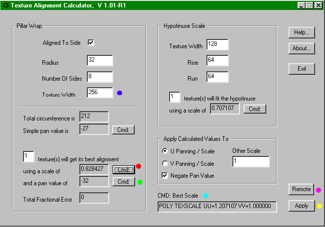
Task: Click the green dot beside pan Cmd
Action: (x=140, y=182)
